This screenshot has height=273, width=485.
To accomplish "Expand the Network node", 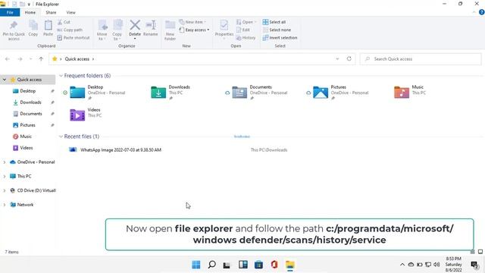I will [x=5, y=205].
